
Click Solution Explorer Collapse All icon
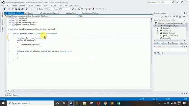click(177, 16)
